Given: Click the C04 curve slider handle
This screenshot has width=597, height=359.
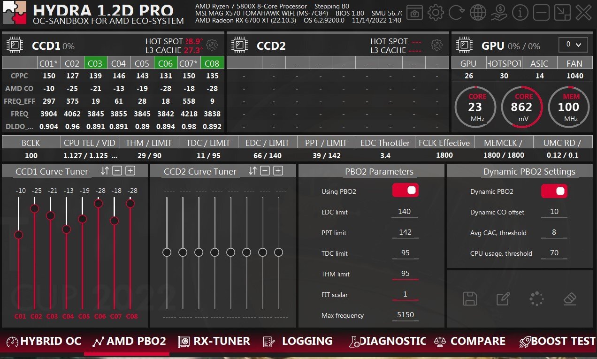Looking at the screenshot, I should tap(67, 229).
